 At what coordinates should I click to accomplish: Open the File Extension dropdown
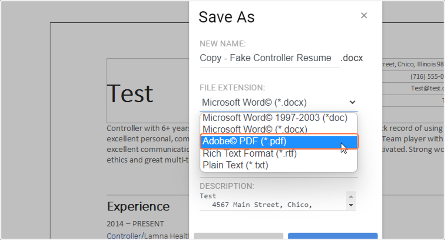click(278, 102)
